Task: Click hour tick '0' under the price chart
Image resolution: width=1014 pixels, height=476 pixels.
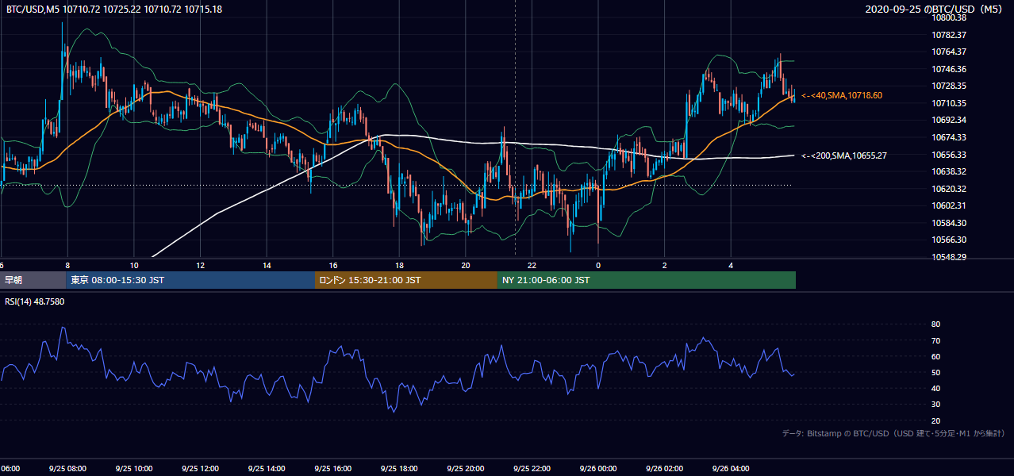Action: pos(598,265)
